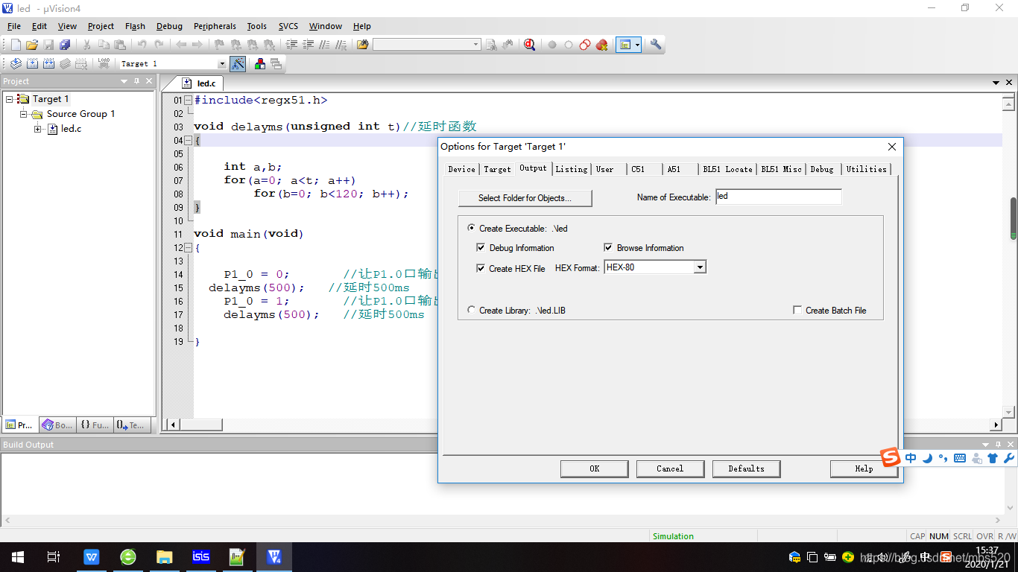Click the Redo arrow icon
Image resolution: width=1018 pixels, height=572 pixels.
pos(158,45)
